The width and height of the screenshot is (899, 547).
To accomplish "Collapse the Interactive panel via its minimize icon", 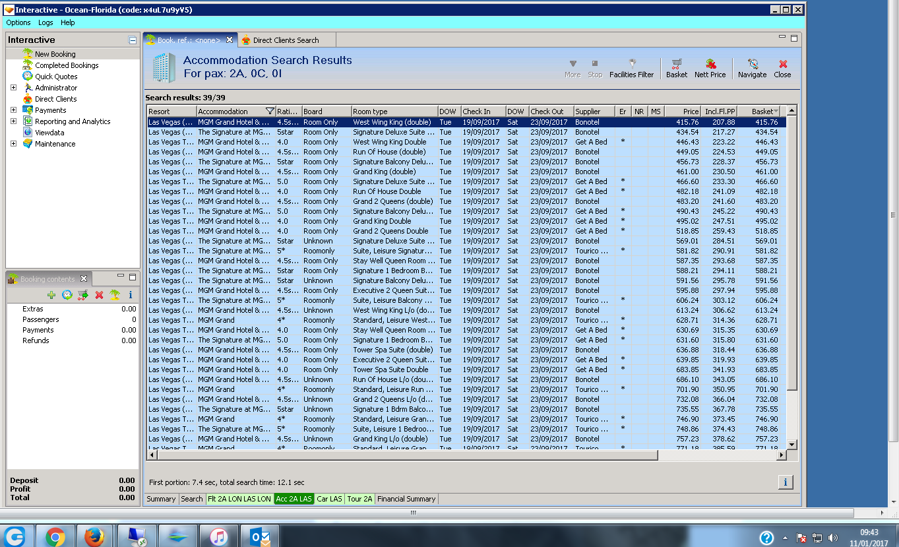I will (133, 40).
